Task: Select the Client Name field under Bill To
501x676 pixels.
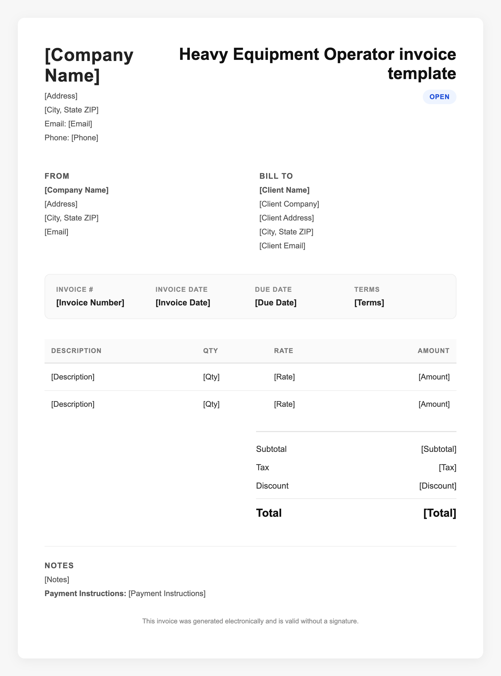Action: click(x=284, y=190)
